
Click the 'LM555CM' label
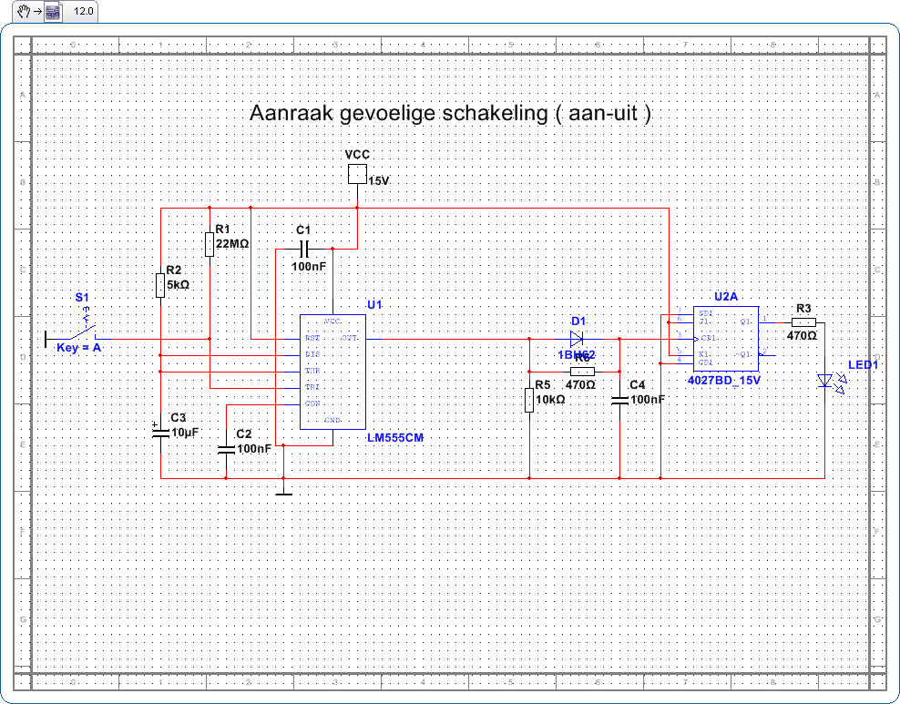(395, 438)
